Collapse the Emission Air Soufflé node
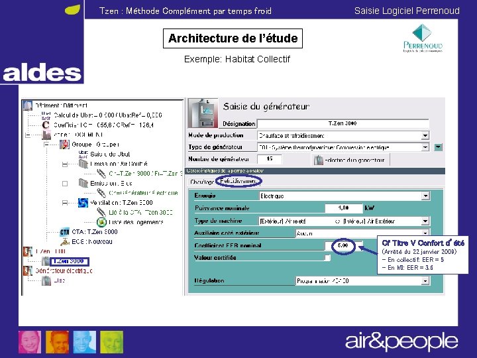Image resolution: width=477 pixels, height=358 pixels. tap(65, 164)
